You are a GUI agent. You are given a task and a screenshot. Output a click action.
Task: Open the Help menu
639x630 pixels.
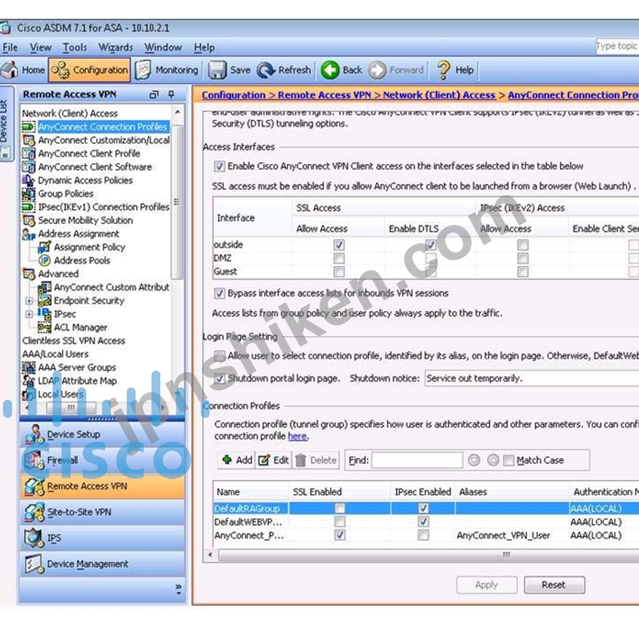pos(204,47)
